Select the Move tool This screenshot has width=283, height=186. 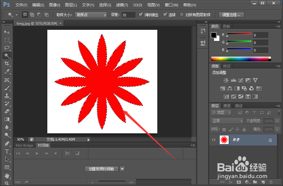[x=7, y=32]
